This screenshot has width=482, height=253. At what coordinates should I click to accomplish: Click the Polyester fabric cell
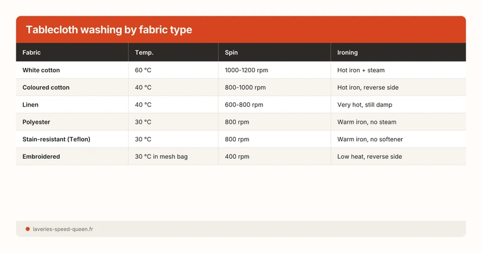[x=36, y=122]
